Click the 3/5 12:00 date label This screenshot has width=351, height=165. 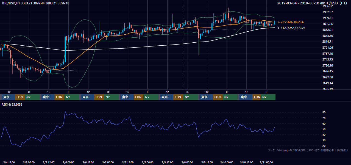pyautogui.click(x=49, y=162)
